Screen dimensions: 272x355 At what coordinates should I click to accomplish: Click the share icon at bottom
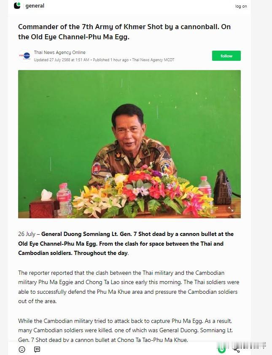tap(237, 350)
